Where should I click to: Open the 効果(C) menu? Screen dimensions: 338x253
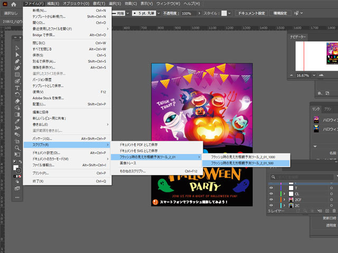point(130,4)
